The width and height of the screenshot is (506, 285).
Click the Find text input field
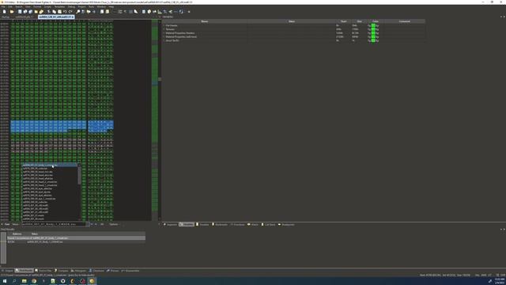tap(53, 224)
